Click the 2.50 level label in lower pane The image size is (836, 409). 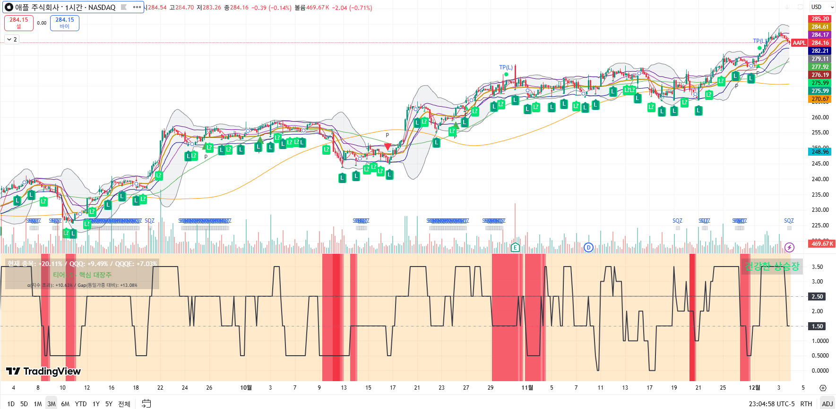pyautogui.click(x=817, y=297)
